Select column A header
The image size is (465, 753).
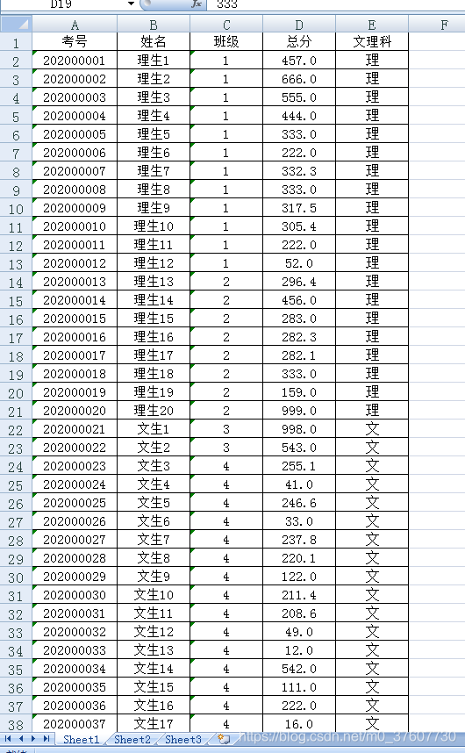pyautogui.click(x=75, y=24)
